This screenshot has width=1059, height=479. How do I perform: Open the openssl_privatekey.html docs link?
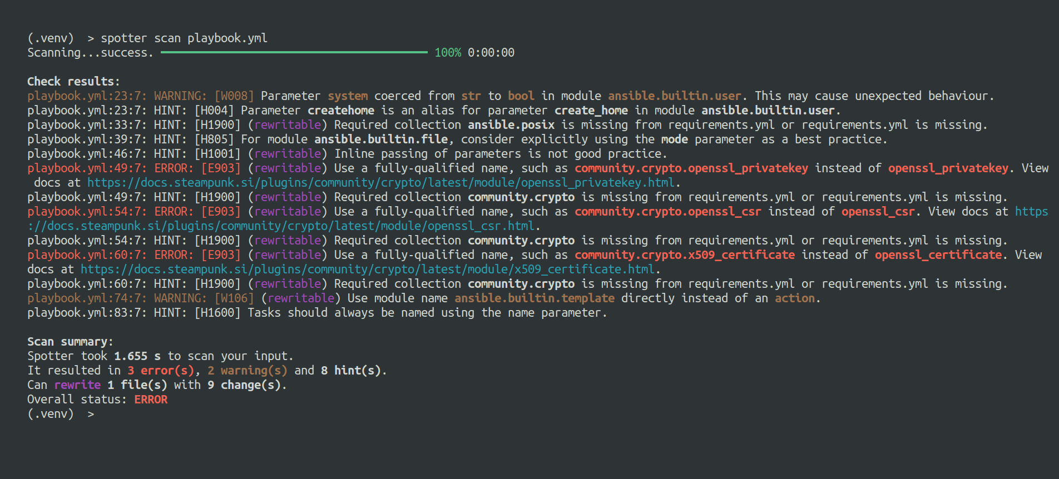[x=381, y=183]
